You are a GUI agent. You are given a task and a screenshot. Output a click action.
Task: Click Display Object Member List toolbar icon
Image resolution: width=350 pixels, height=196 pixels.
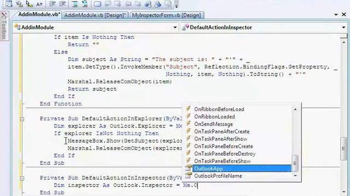pos(9,4)
